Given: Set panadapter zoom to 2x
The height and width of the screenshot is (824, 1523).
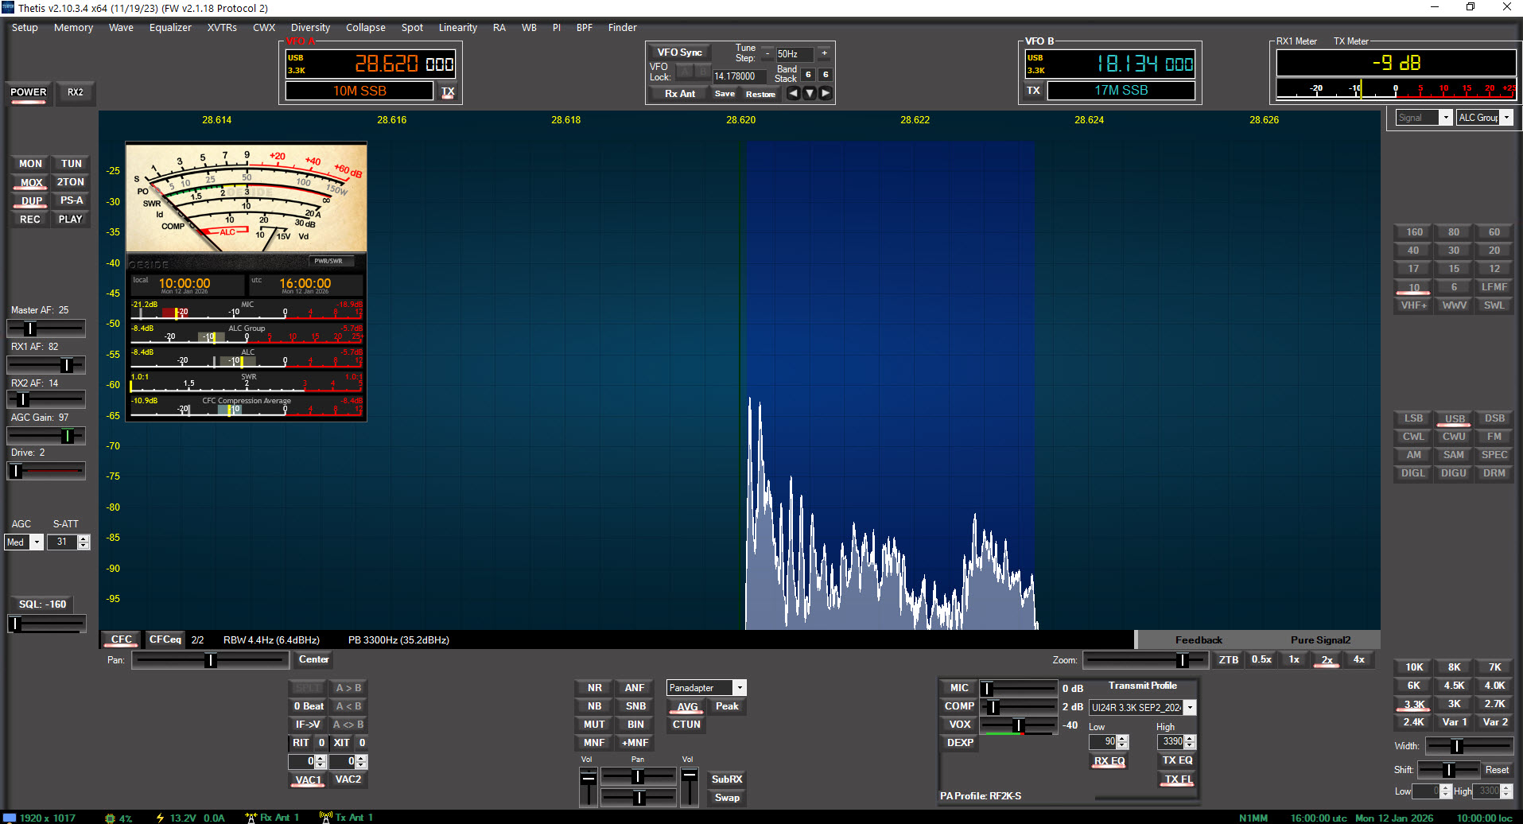Looking at the screenshot, I should click(x=1326, y=659).
